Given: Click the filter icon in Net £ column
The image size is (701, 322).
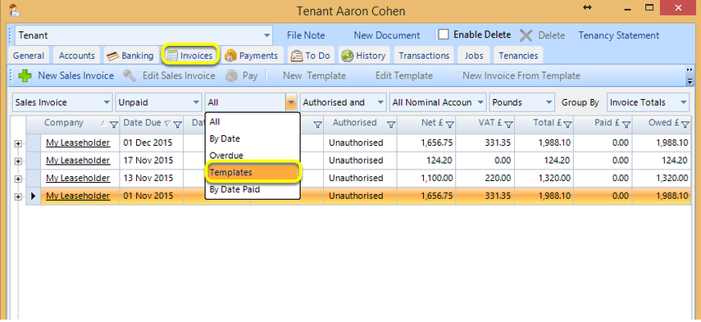Looking at the screenshot, I should coord(450,125).
